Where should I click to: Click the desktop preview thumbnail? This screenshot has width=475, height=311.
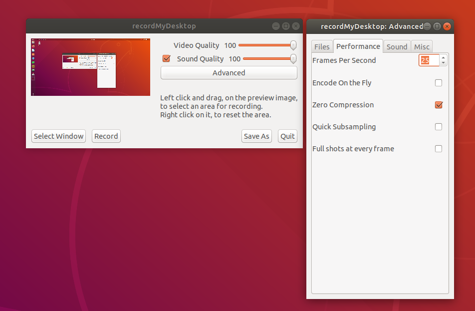(91, 67)
